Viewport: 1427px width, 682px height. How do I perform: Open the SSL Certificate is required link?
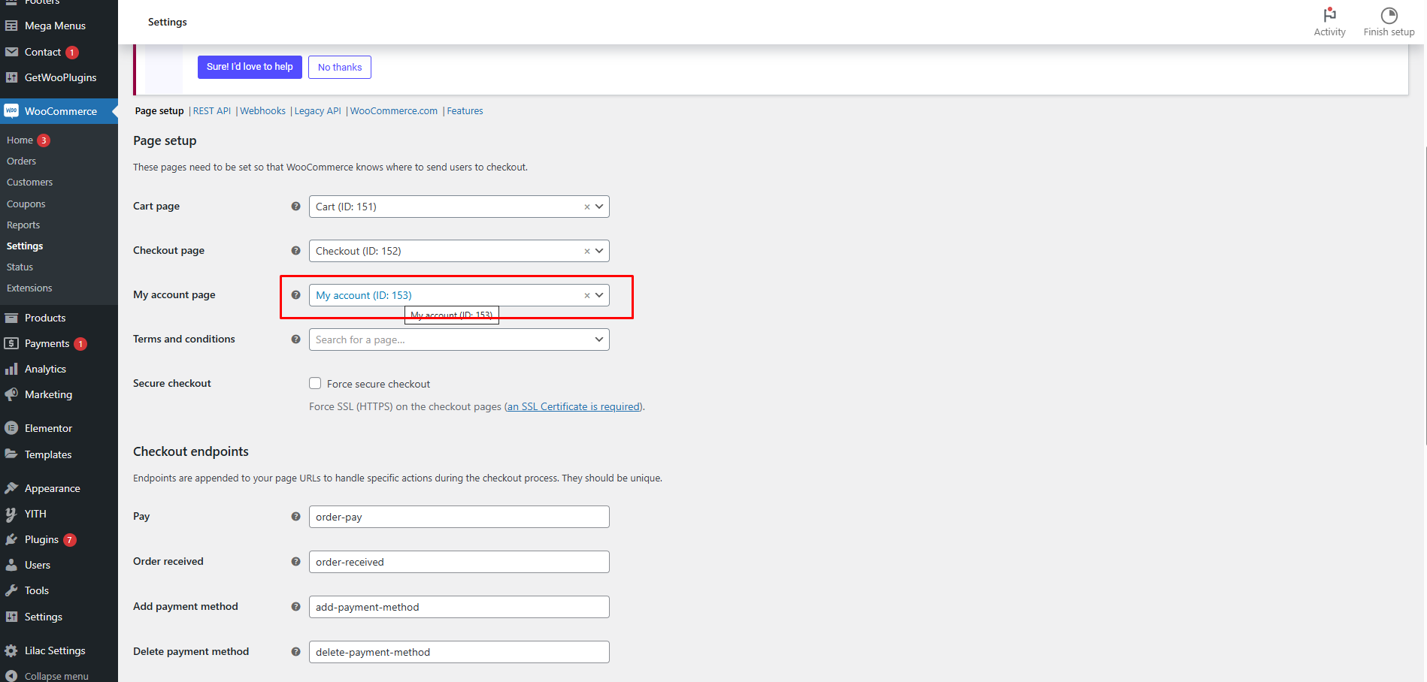(574, 406)
